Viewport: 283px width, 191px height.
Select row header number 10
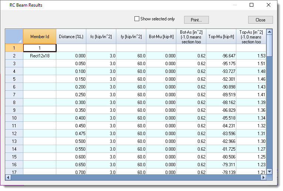point(14,118)
